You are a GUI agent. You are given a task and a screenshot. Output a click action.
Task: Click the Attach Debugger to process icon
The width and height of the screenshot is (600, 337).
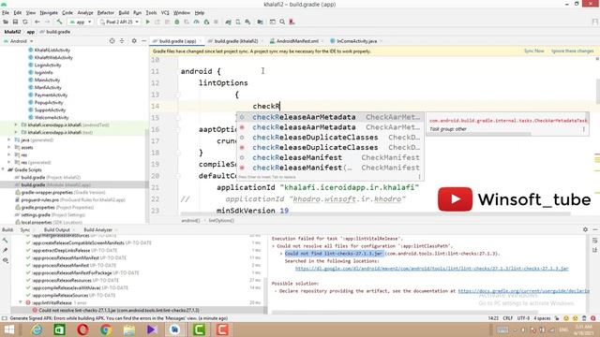(x=206, y=22)
